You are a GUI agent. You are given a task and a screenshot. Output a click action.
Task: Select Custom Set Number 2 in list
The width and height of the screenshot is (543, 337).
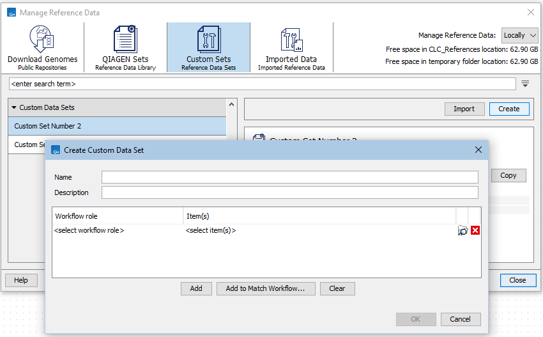[x=117, y=126]
